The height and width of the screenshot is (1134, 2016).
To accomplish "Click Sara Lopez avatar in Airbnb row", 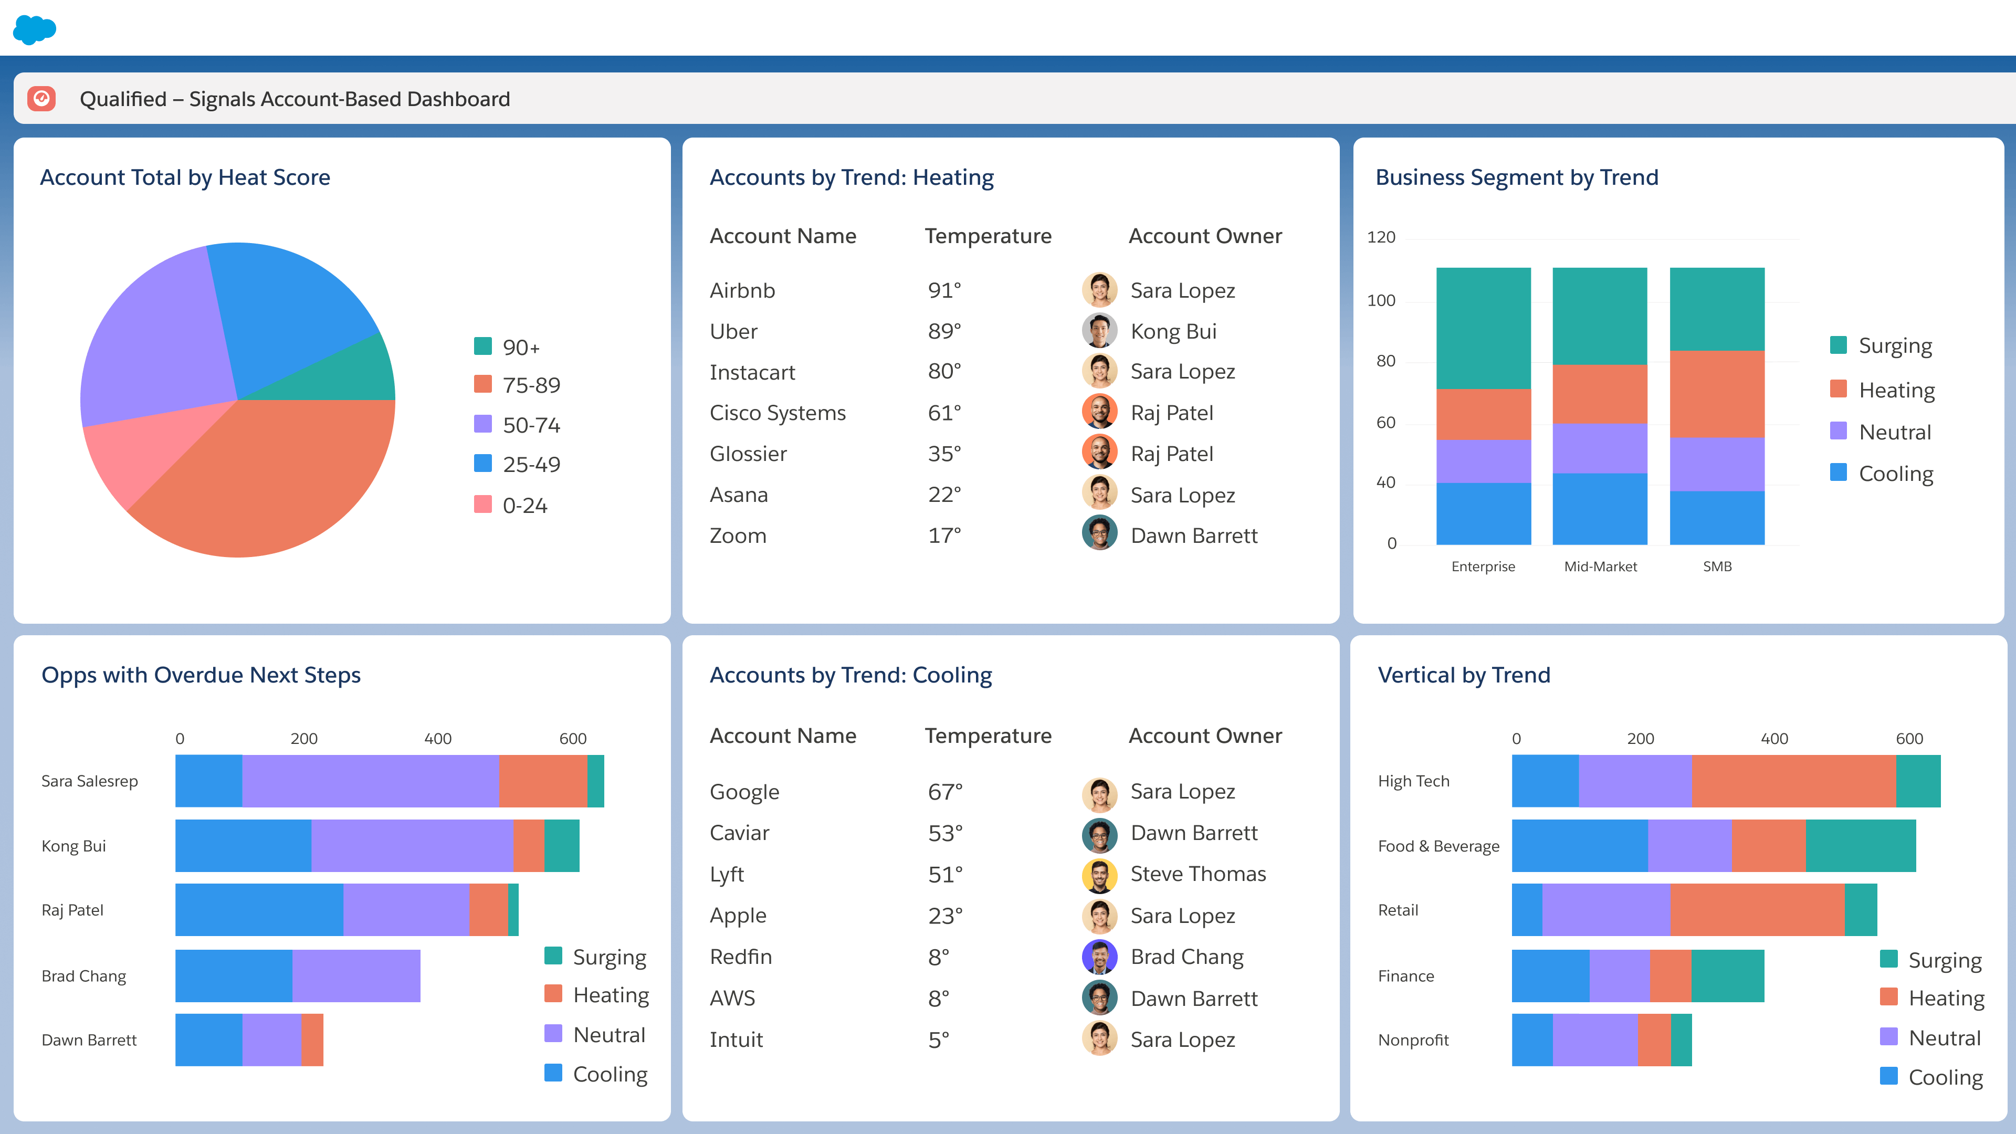I will coord(1099,290).
